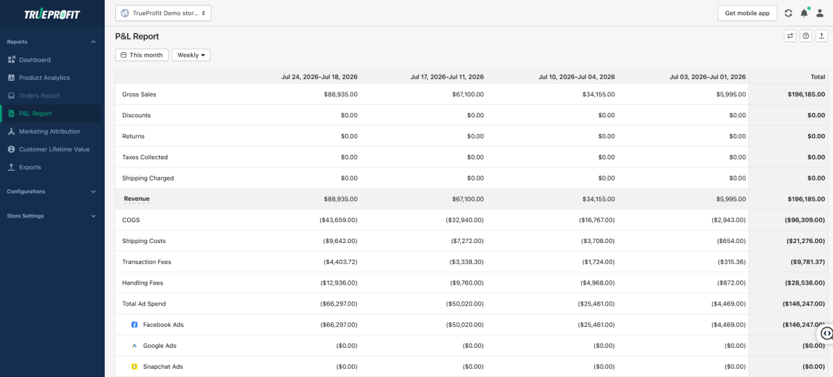
Task: Open the TrueProfit Demo store selector
Action: click(163, 13)
